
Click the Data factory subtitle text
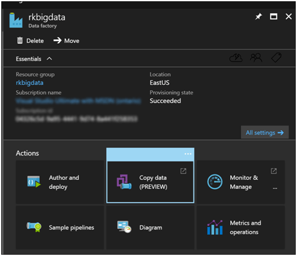[42, 26]
